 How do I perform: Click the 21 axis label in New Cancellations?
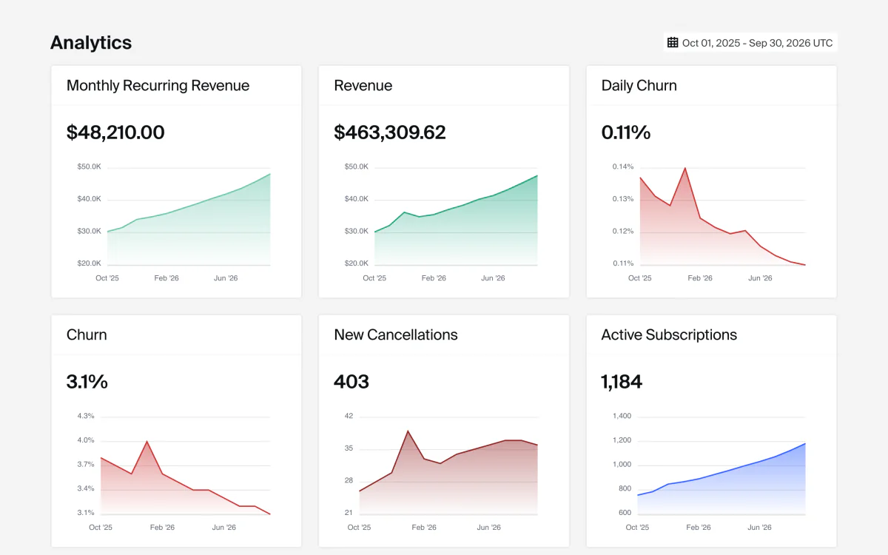(349, 513)
